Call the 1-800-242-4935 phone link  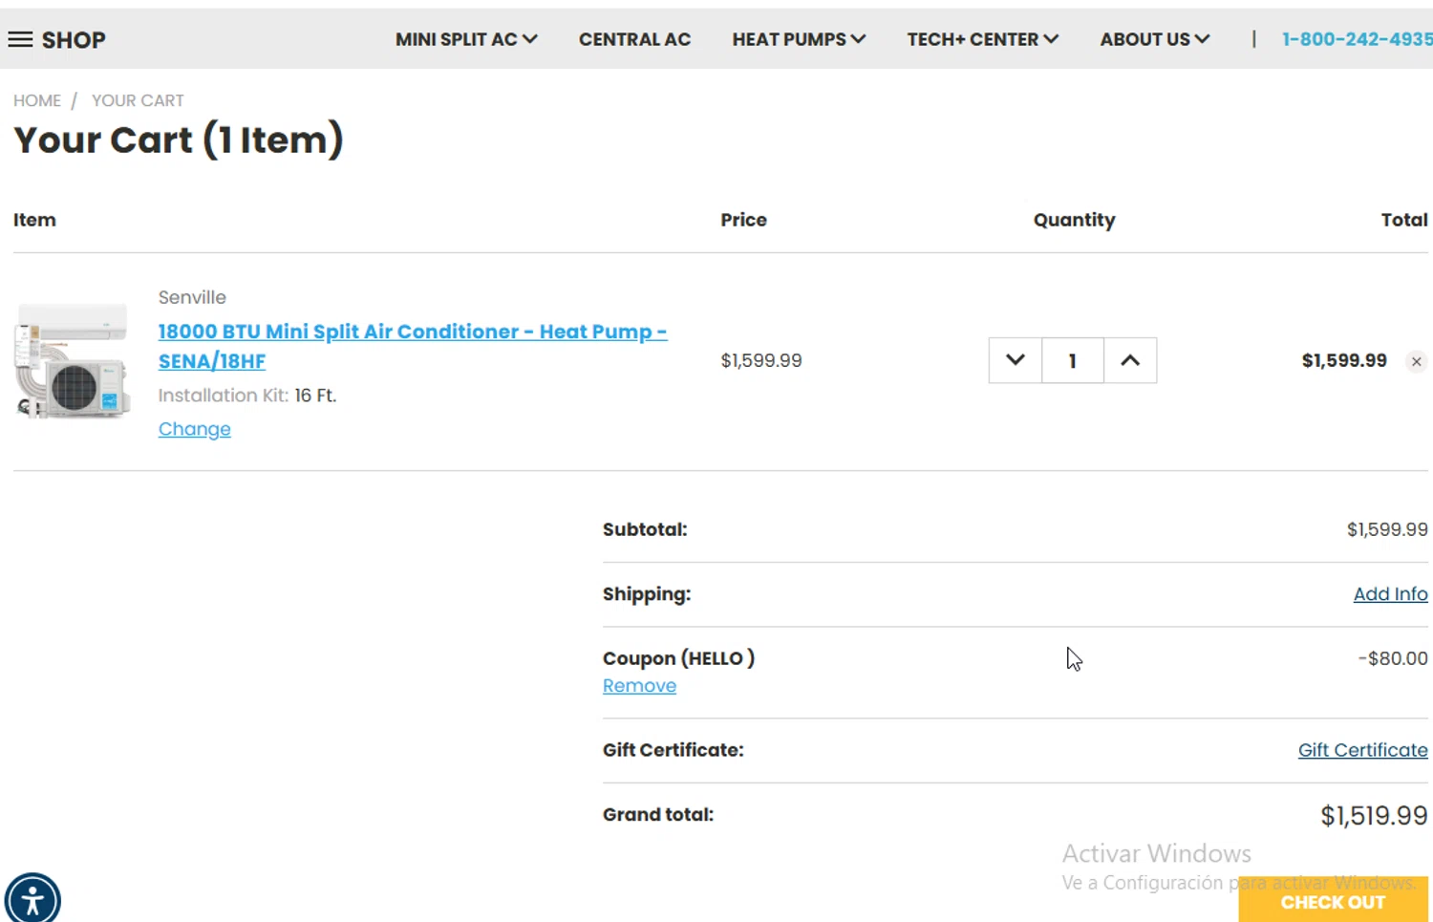point(1357,39)
